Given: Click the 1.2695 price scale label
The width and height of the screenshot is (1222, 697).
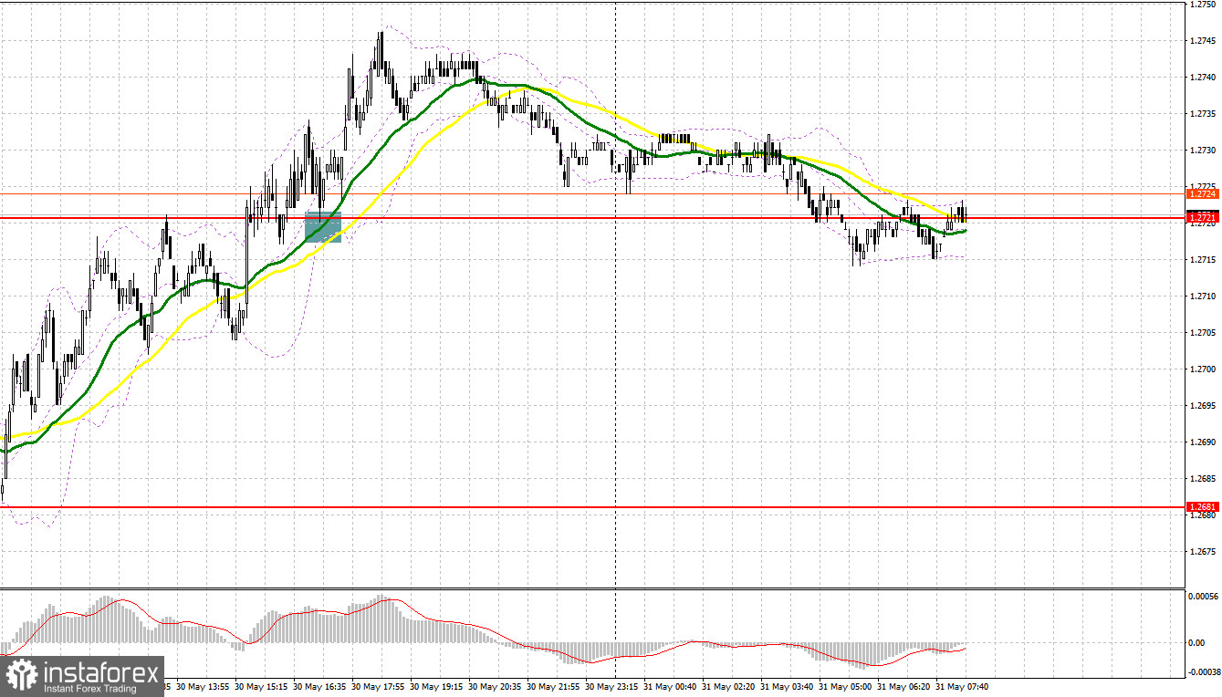Looking at the screenshot, I should 1202,405.
